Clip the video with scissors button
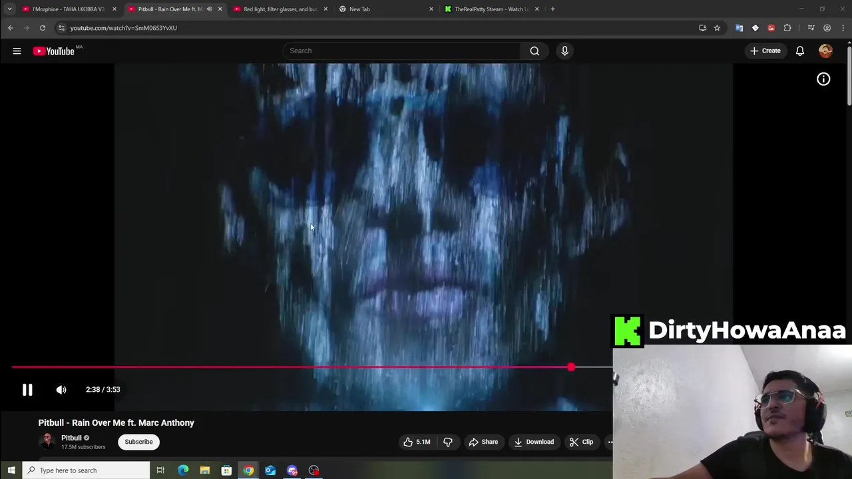This screenshot has width=852, height=479. point(581,442)
